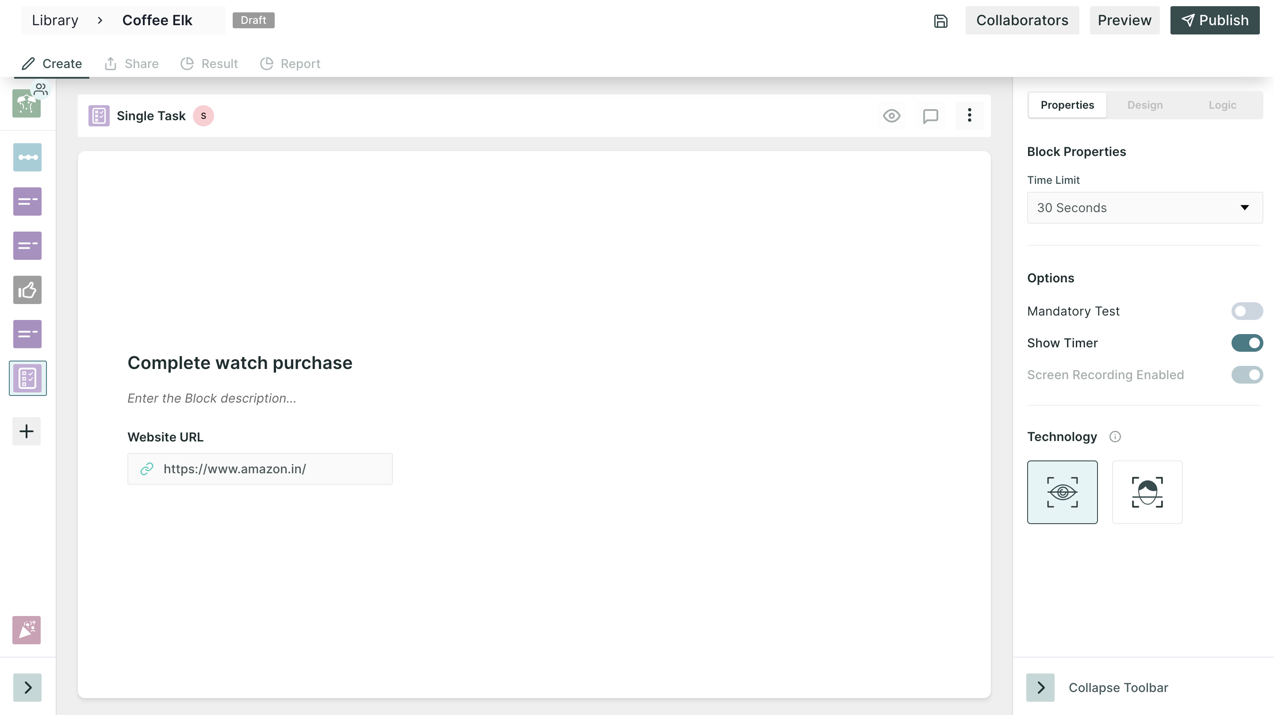Select the blue connected-dots block icon
This screenshot has height=715, width=1274.
coord(27,157)
